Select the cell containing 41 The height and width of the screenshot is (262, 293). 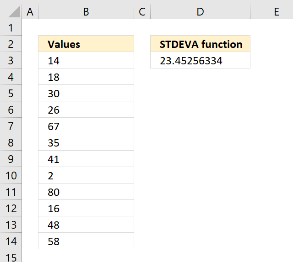pos(86,159)
